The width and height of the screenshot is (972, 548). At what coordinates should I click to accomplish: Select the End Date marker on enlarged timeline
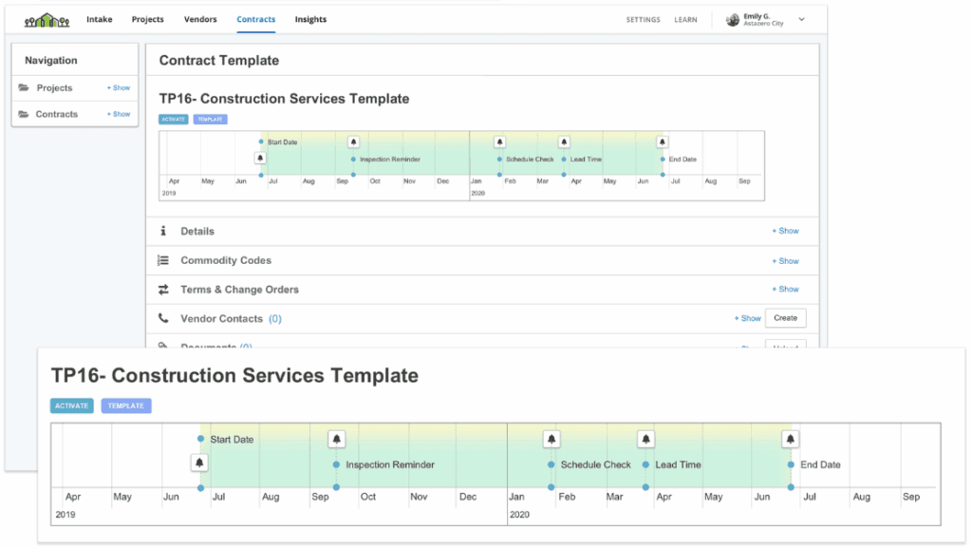(x=791, y=465)
